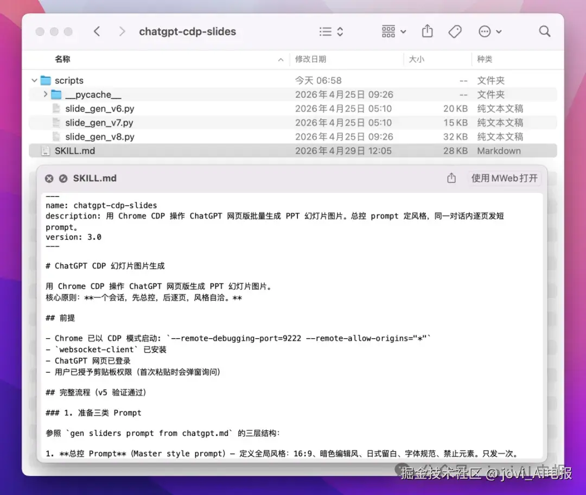Click the '## 完整流程 (v5 验证通过)' heading
Viewport: 586px width, 495px height.
pos(95,392)
